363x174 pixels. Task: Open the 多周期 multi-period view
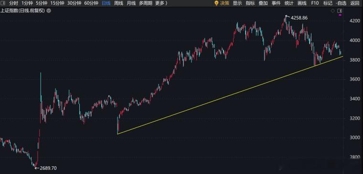tap(146, 3)
